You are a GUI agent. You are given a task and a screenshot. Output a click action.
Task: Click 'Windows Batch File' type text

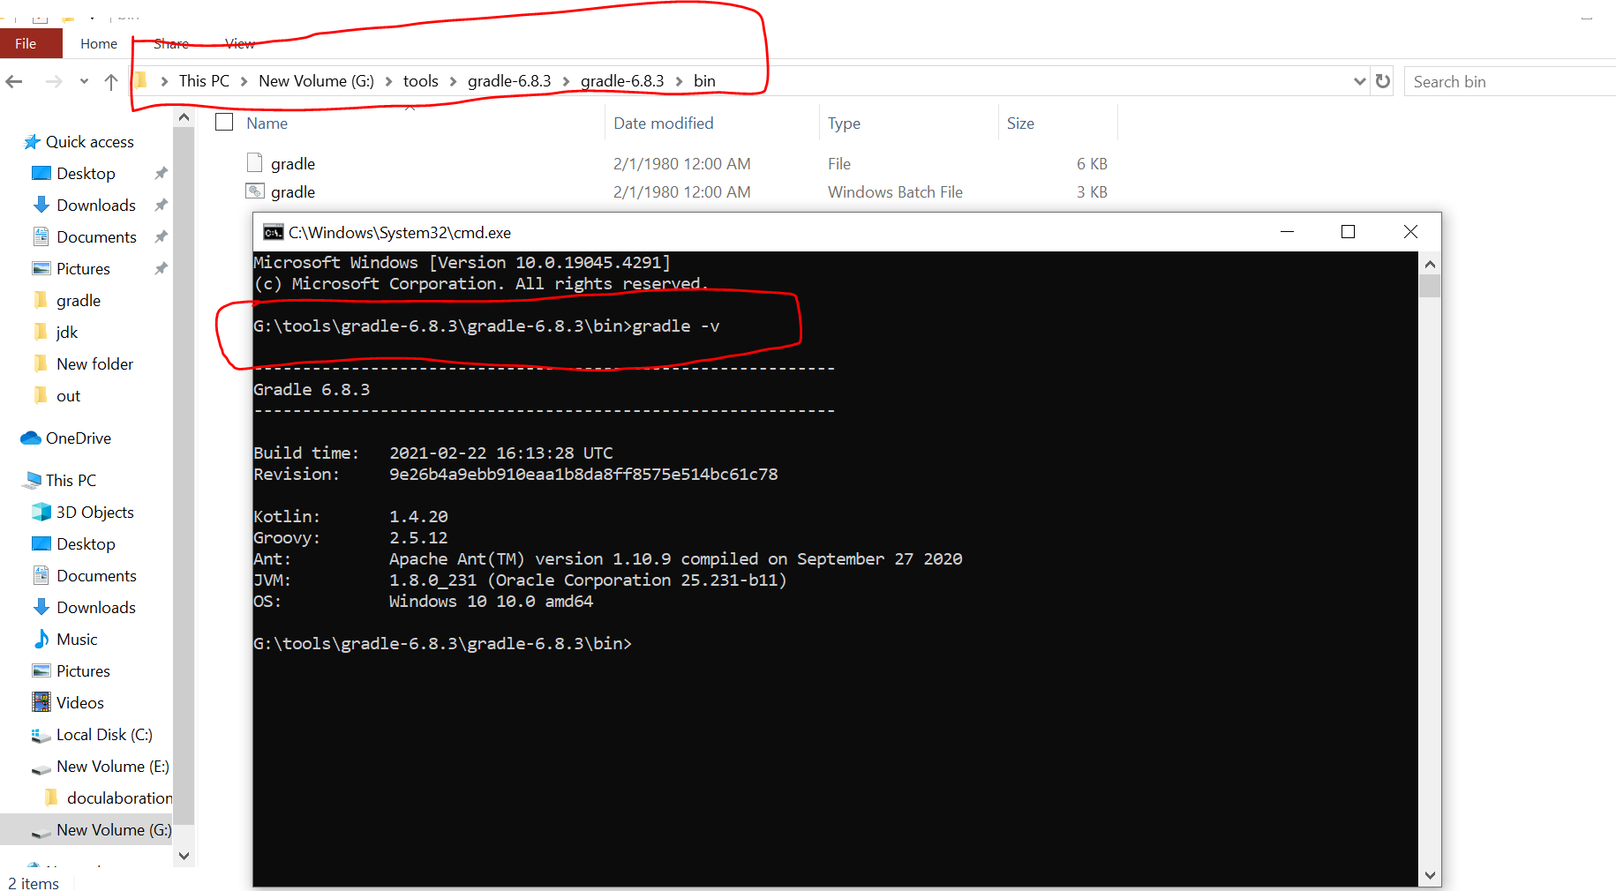point(895,191)
